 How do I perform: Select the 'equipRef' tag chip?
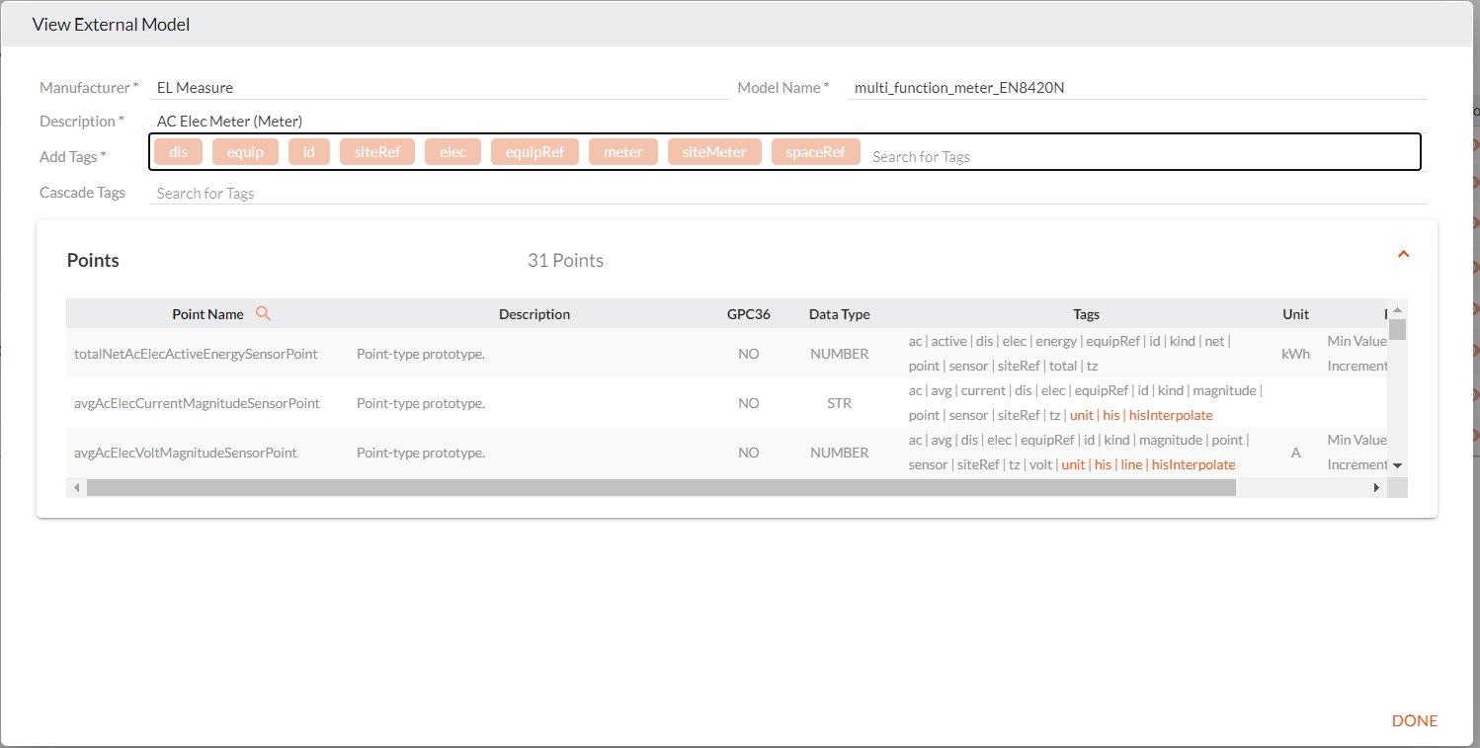(534, 152)
